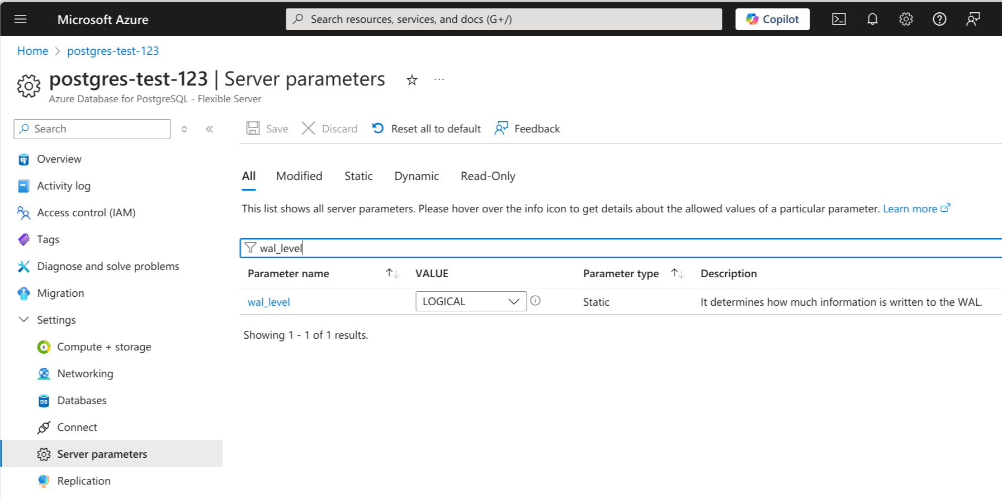Click the Description column header
Viewport: 1002px width, 498px height.
(729, 273)
